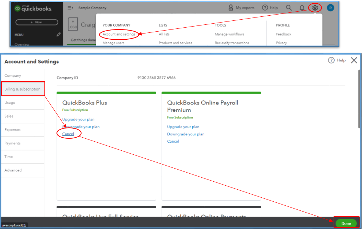This screenshot has height=229, width=362.
Task: Open Help in the top QuickBooks bar
Action: [x=270, y=8]
